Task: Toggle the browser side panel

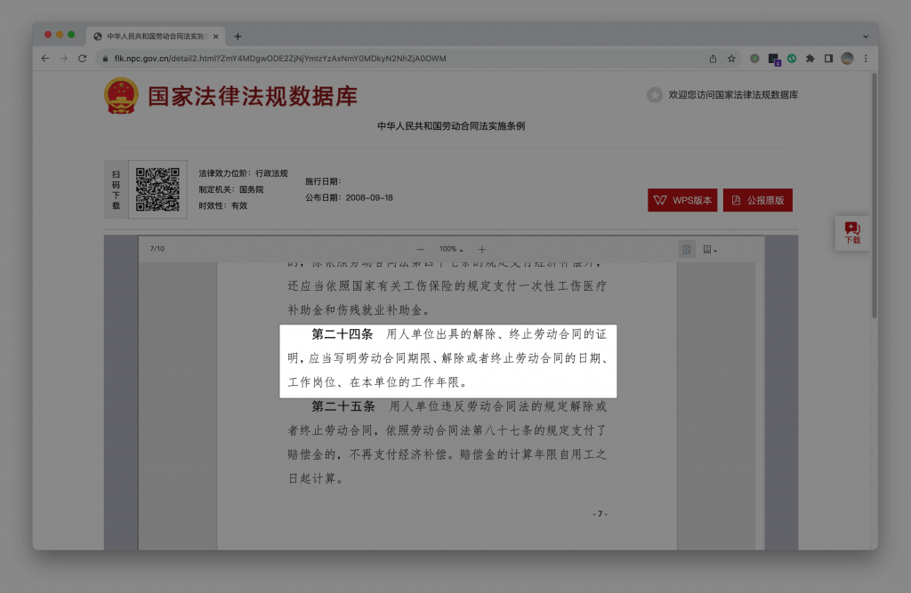Action: (x=829, y=59)
